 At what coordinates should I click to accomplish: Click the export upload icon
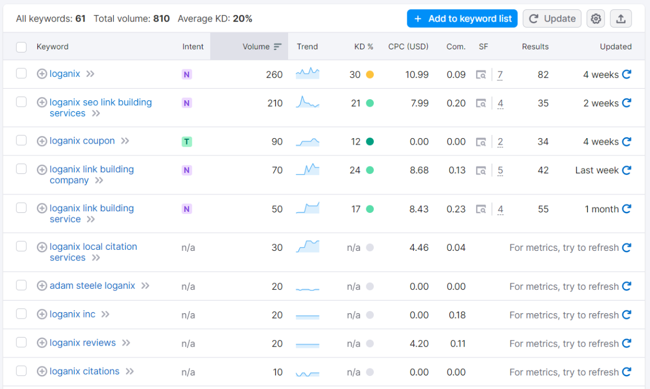(x=621, y=19)
